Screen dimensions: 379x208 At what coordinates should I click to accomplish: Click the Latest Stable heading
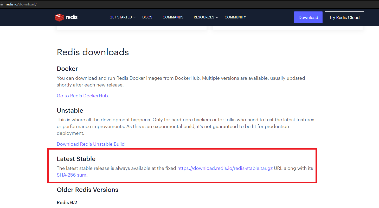click(76, 159)
